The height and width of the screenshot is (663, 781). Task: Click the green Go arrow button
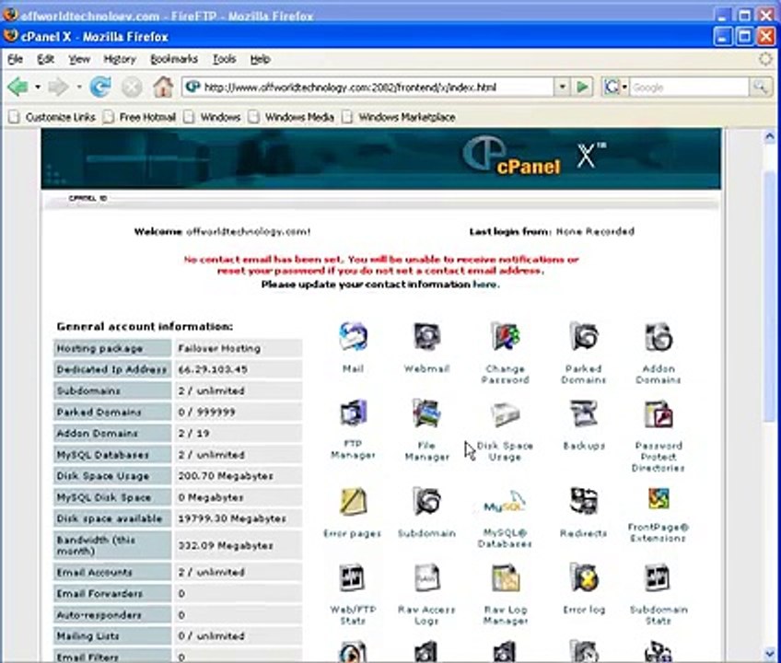pos(582,87)
